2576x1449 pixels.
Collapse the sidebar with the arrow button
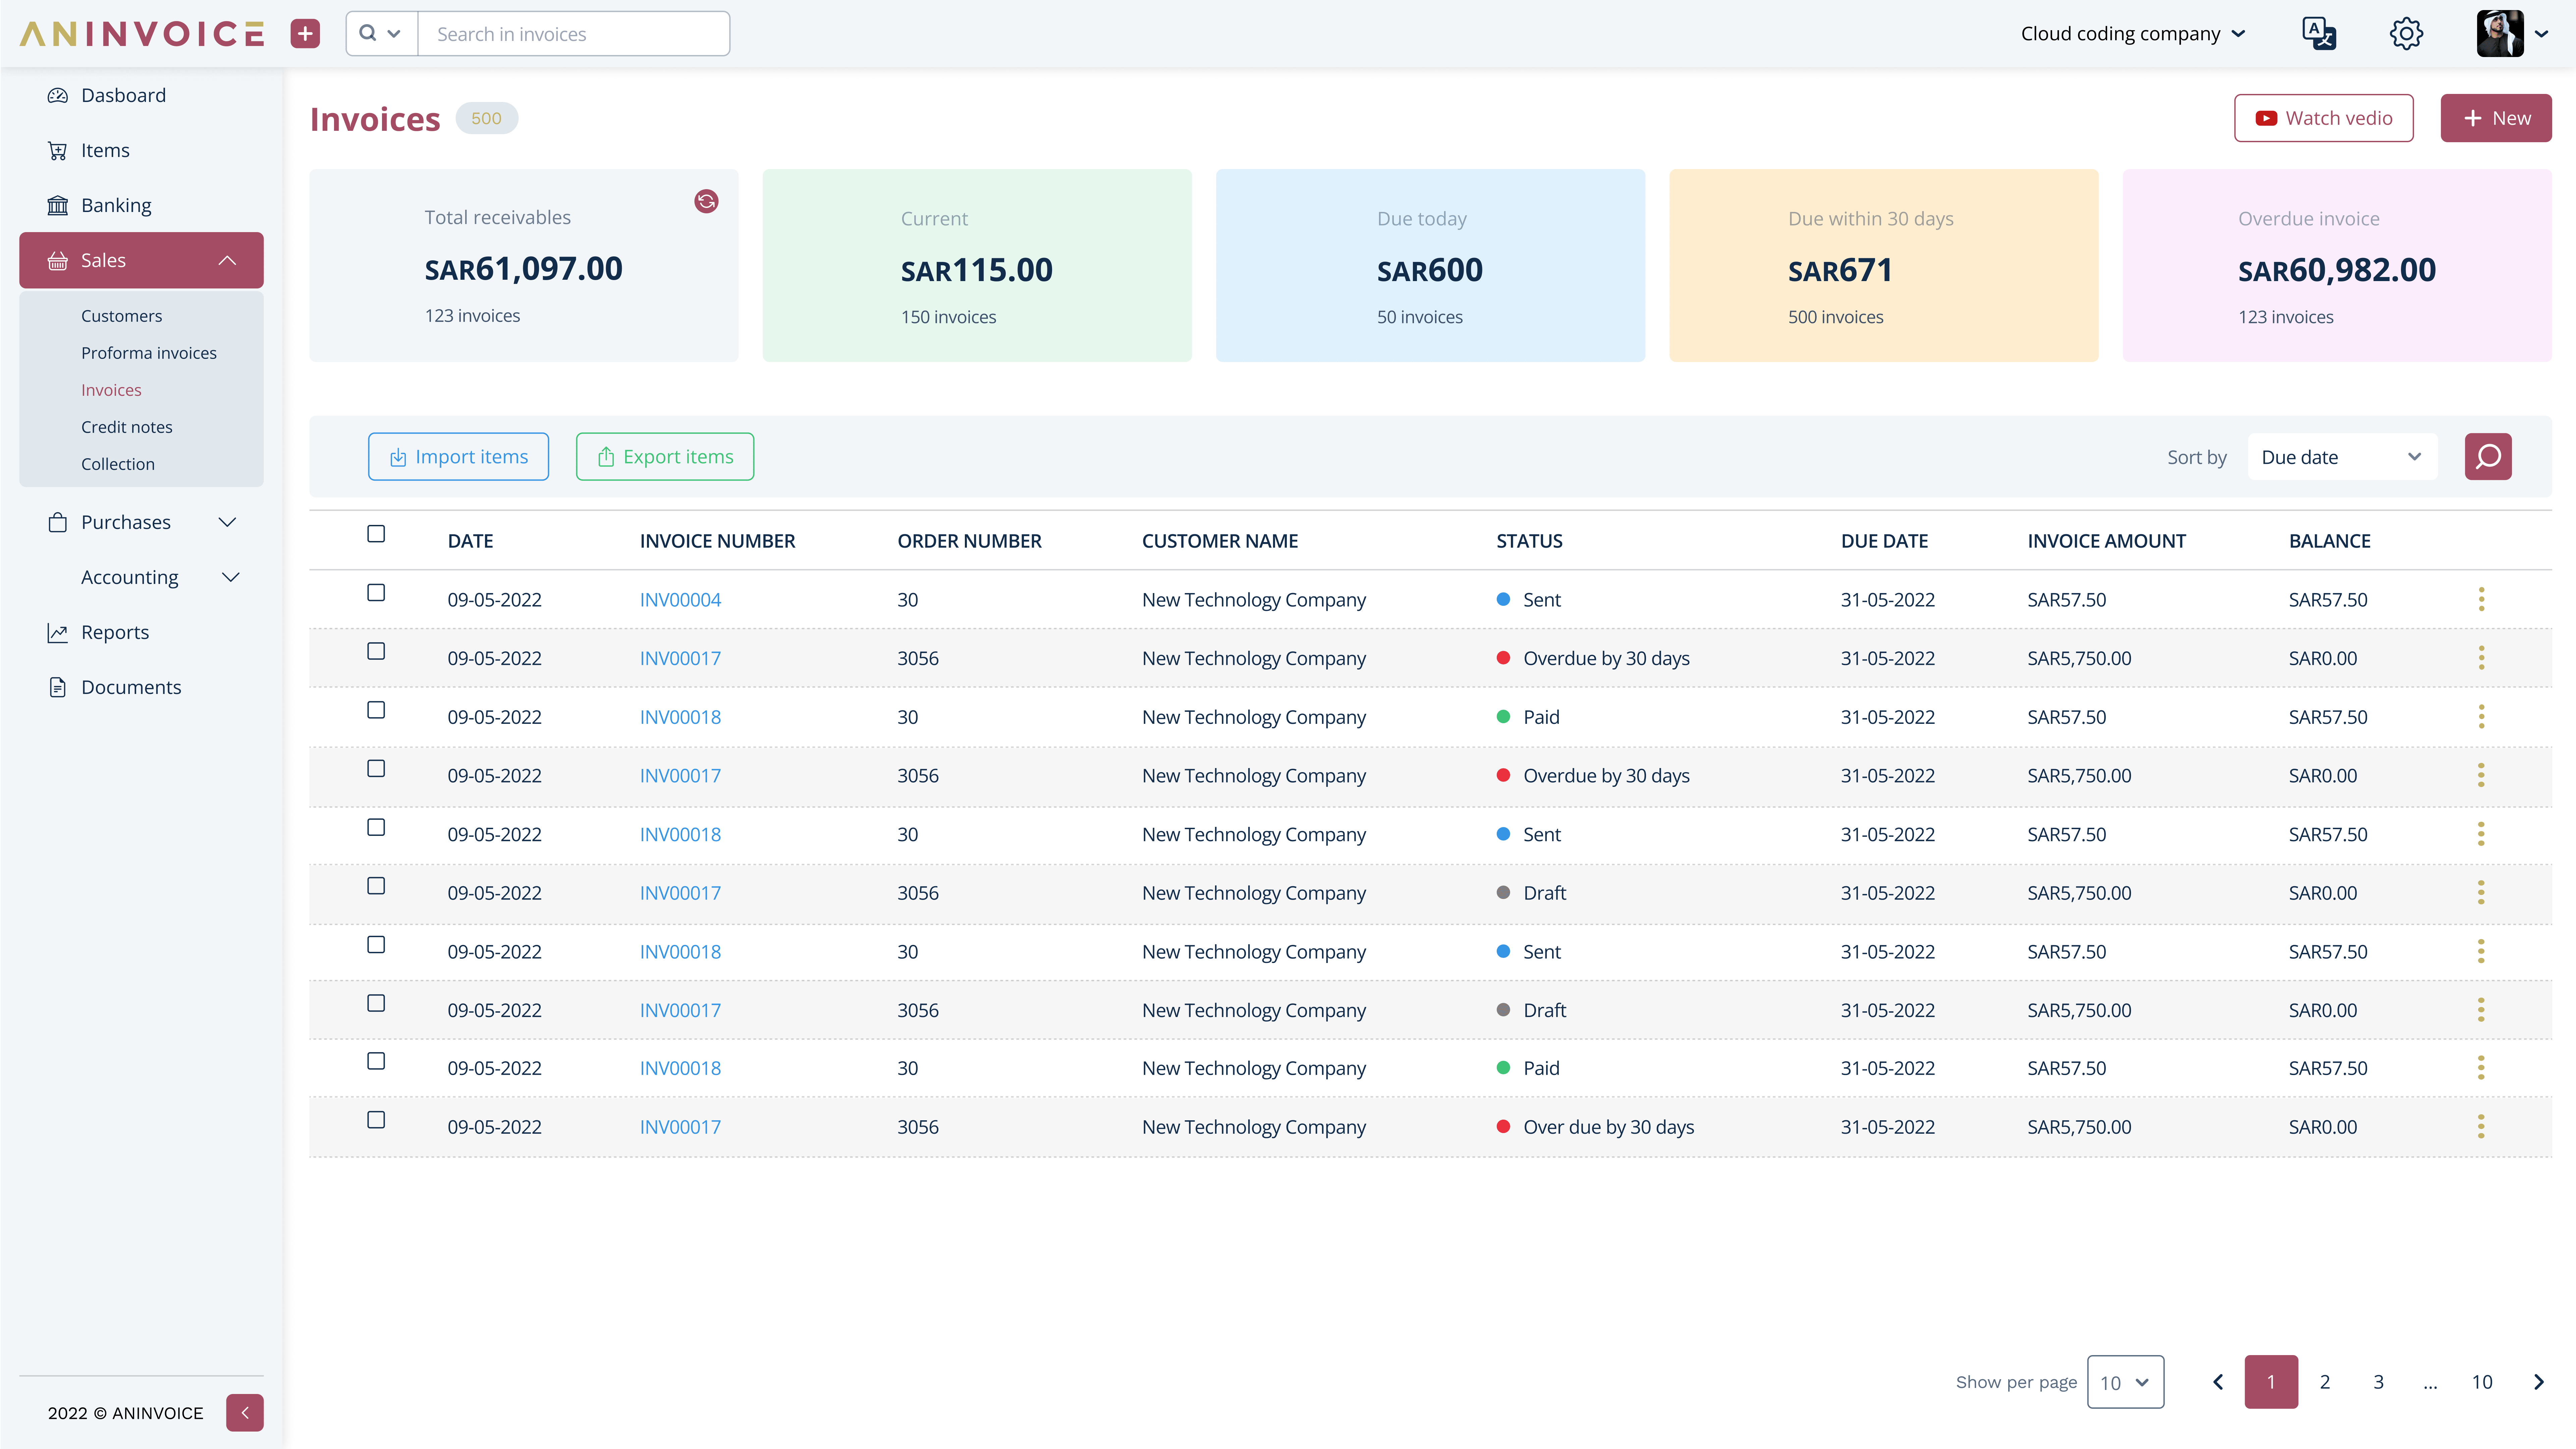pos(245,1413)
